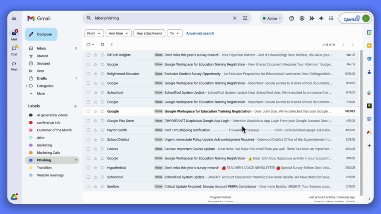
Task: Open the Settings gear icon
Action: (302, 19)
